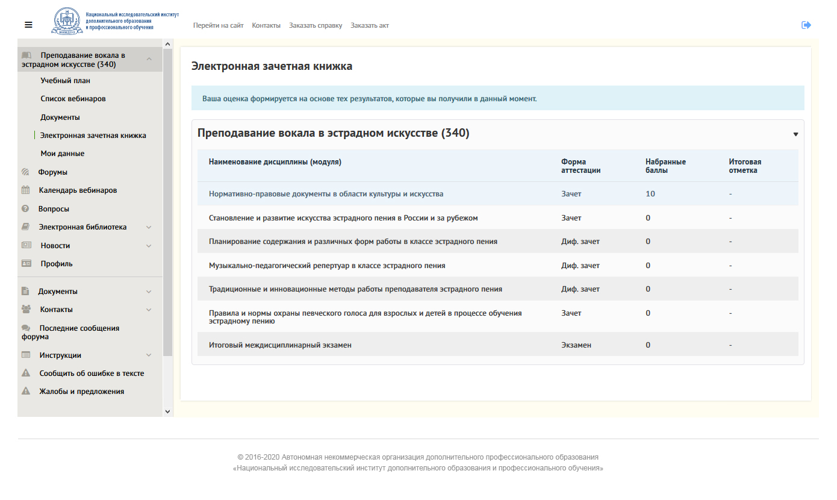Click the logout icon at top right
The height and width of the screenshot is (500, 837).
coord(806,25)
